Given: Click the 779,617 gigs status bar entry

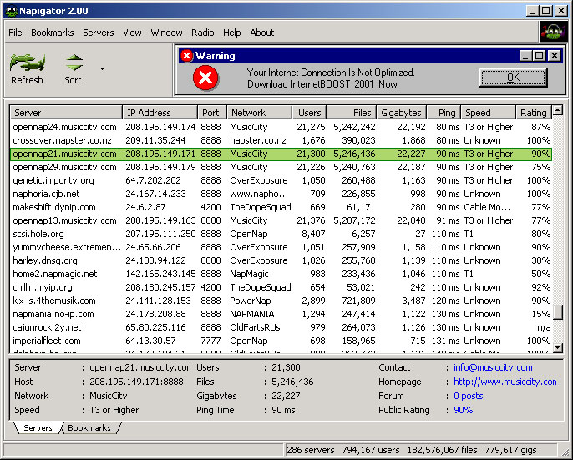Looking at the screenshot, I should [x=510, y=450].
